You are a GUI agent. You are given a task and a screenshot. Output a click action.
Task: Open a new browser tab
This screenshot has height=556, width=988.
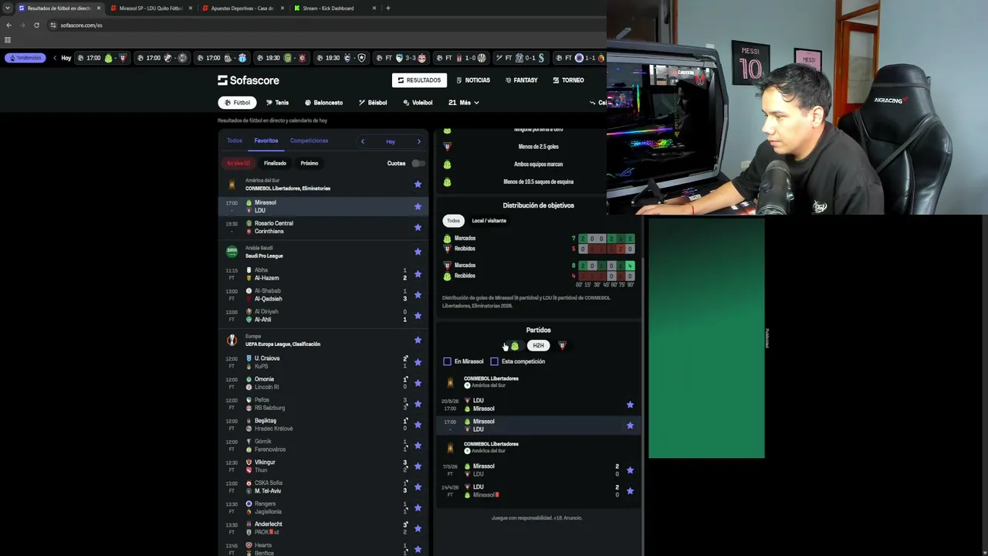[x=387, y=8]
